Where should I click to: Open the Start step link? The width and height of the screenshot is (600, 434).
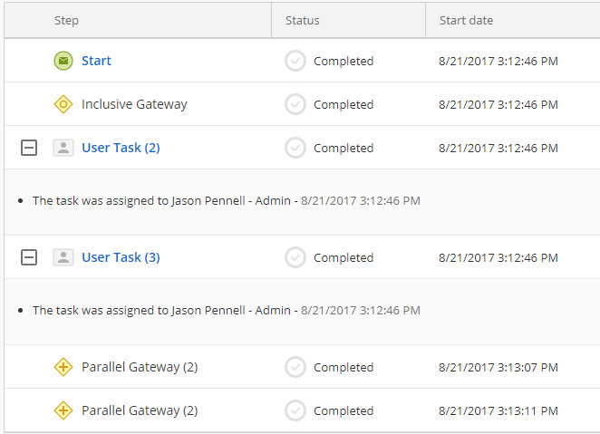coord(96,61)
